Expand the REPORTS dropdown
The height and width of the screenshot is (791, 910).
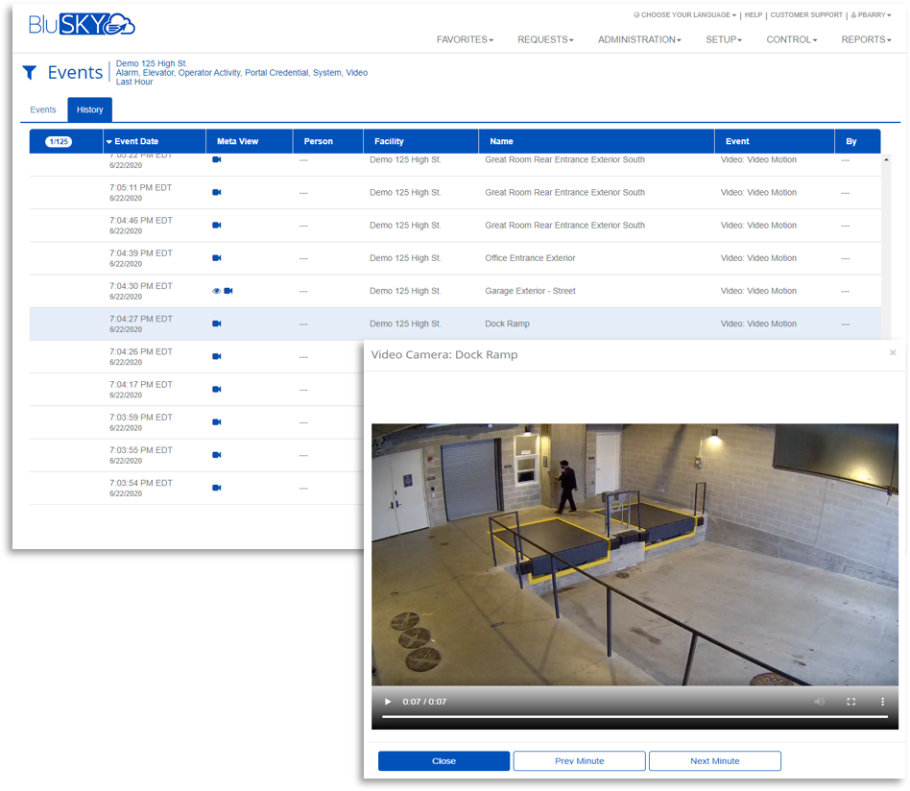864,39
